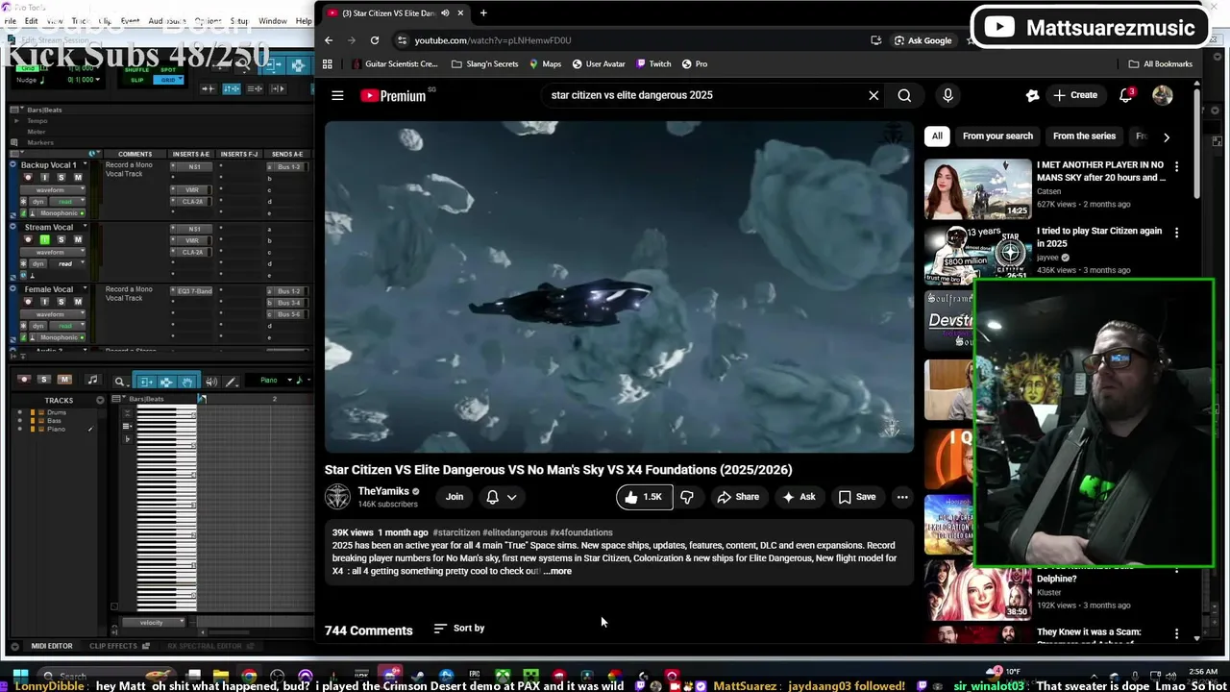Toggle Mute in the MIDI editor toolbar
This screenshot has width=1230, height=692.
pos(64,380)
